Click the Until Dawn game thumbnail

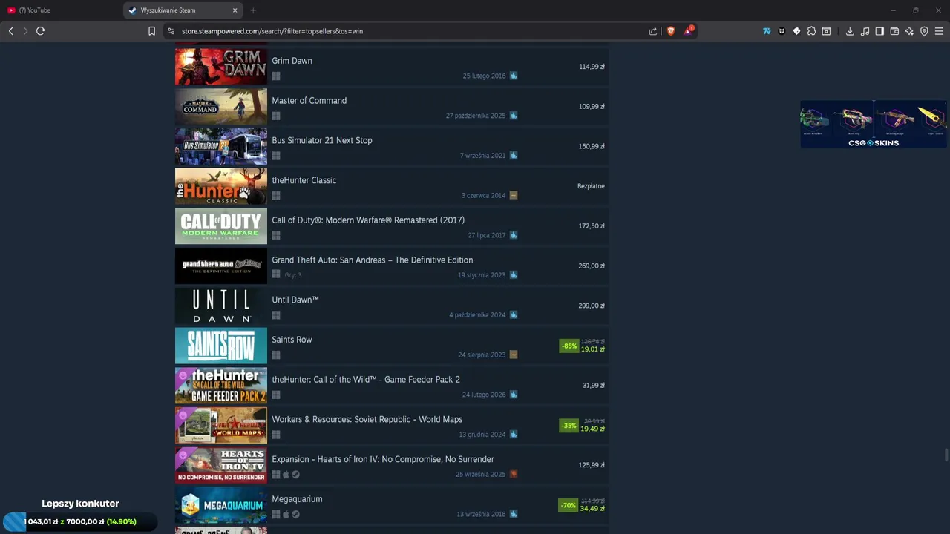click(x=220, y=306)
